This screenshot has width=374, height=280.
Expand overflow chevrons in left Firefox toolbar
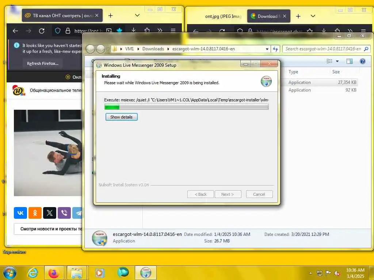[160, 31]
